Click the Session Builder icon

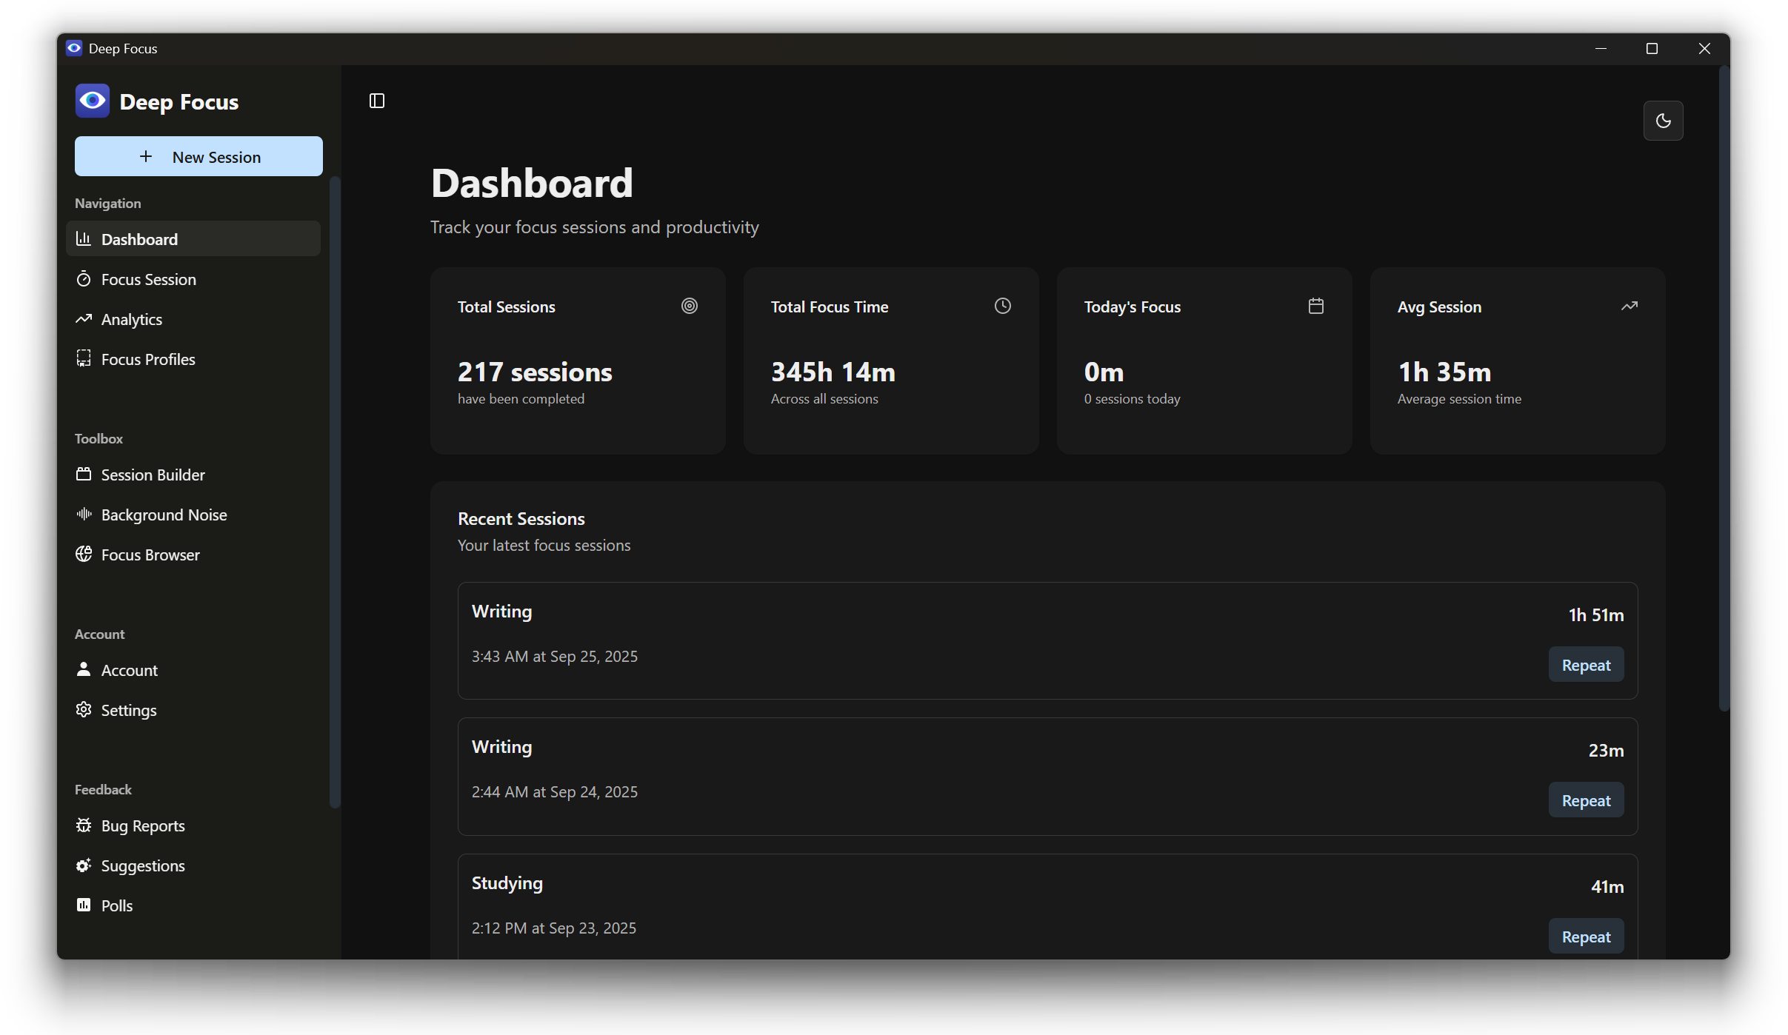(x=84, y=474)
